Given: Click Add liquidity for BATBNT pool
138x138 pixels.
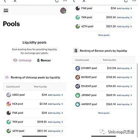Looking at the screenshot, I should [x=123, y=77].
